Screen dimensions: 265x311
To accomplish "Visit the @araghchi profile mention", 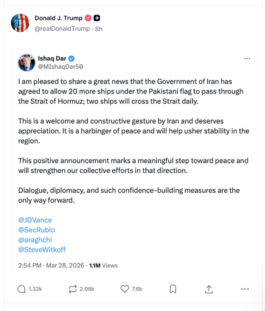I will pos(35,240).
